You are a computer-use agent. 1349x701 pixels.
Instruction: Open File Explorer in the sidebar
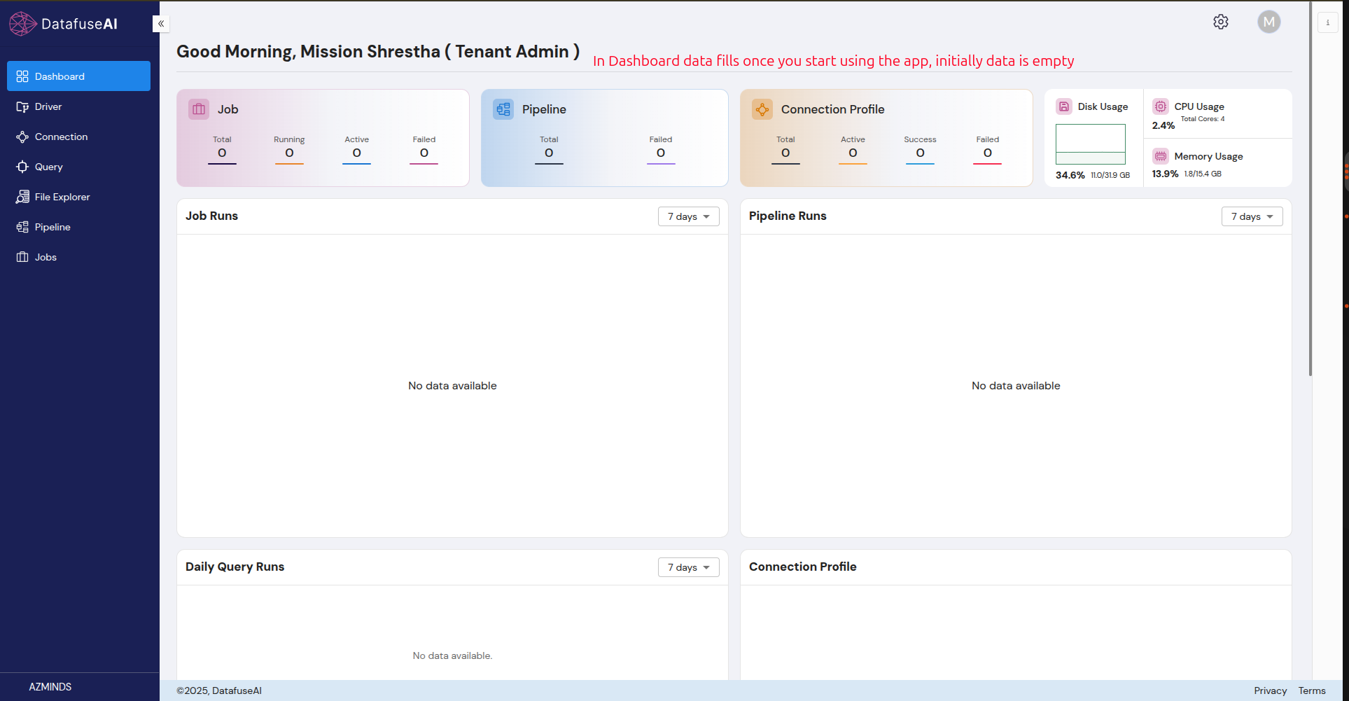[x=62, y=197]
